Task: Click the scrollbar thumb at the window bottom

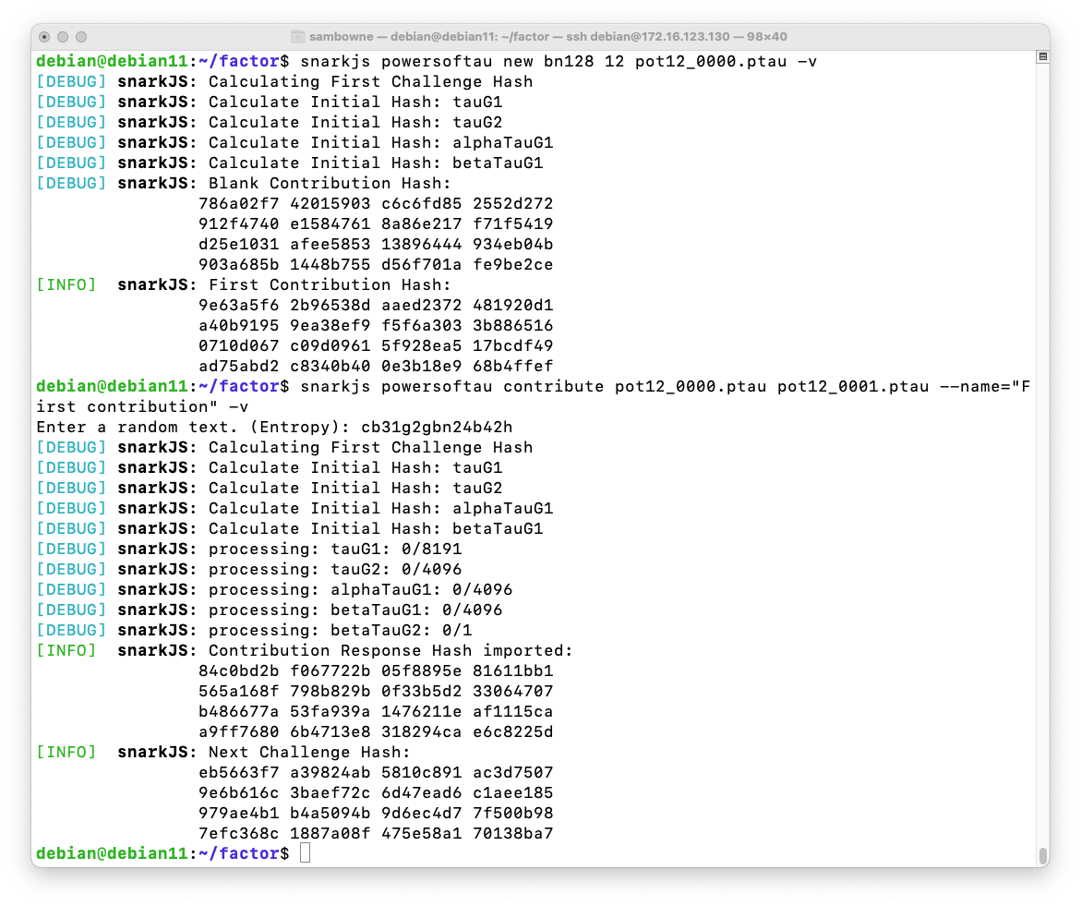Action: [1042, 855]
